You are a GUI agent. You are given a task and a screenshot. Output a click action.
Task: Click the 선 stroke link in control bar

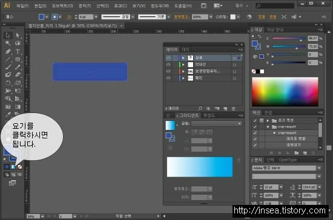click(x=69, y=17)
